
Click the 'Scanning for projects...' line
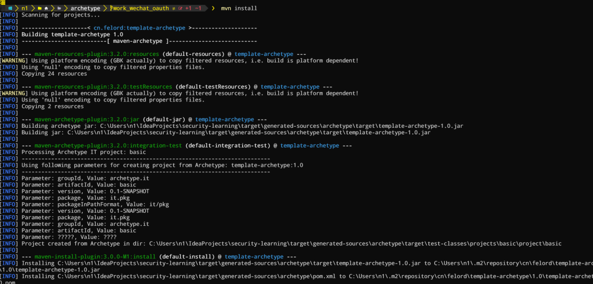point(60,15)
